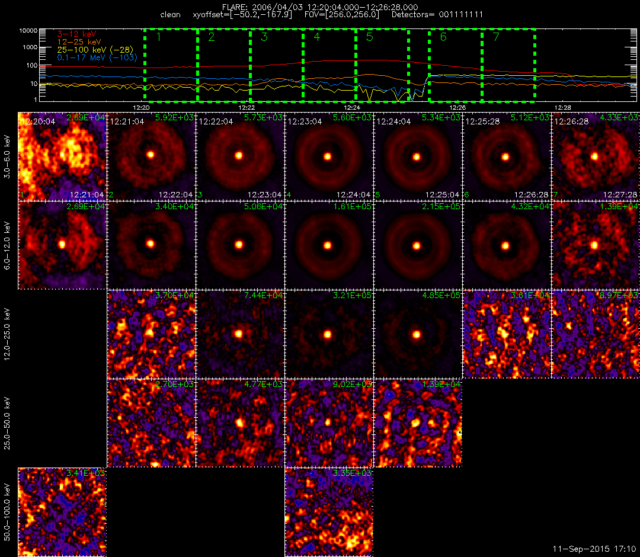
Task: Click the 'xyoffset=[-50.2,-167.9]' header text
Action: pyautogui.click(x=242, y=15)
